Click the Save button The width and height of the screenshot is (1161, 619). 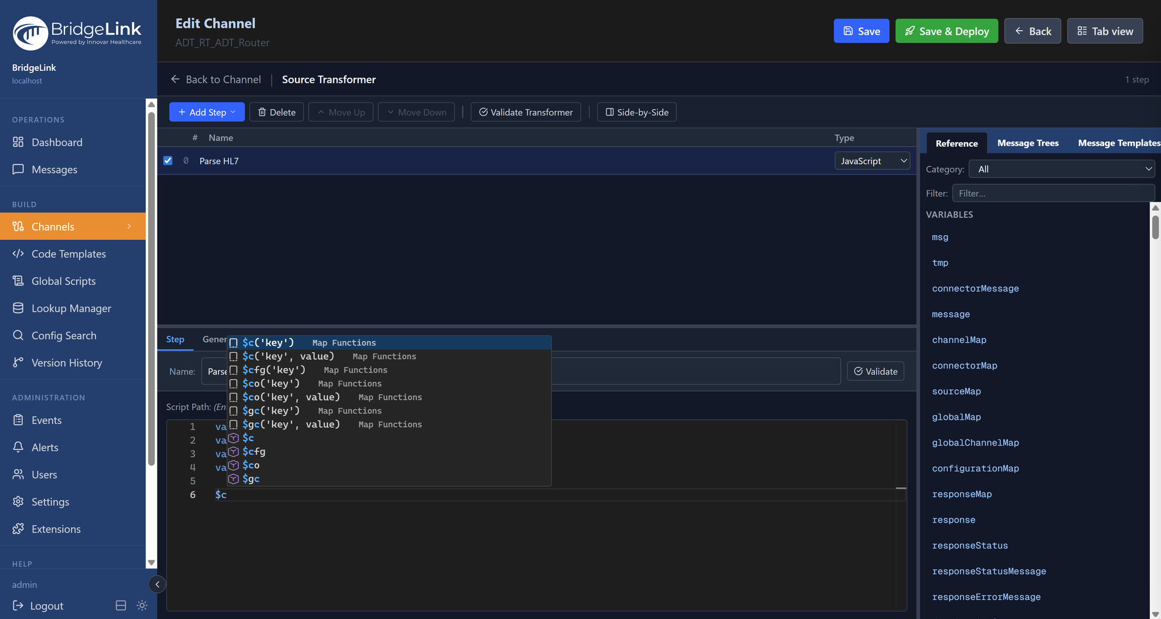861,31
